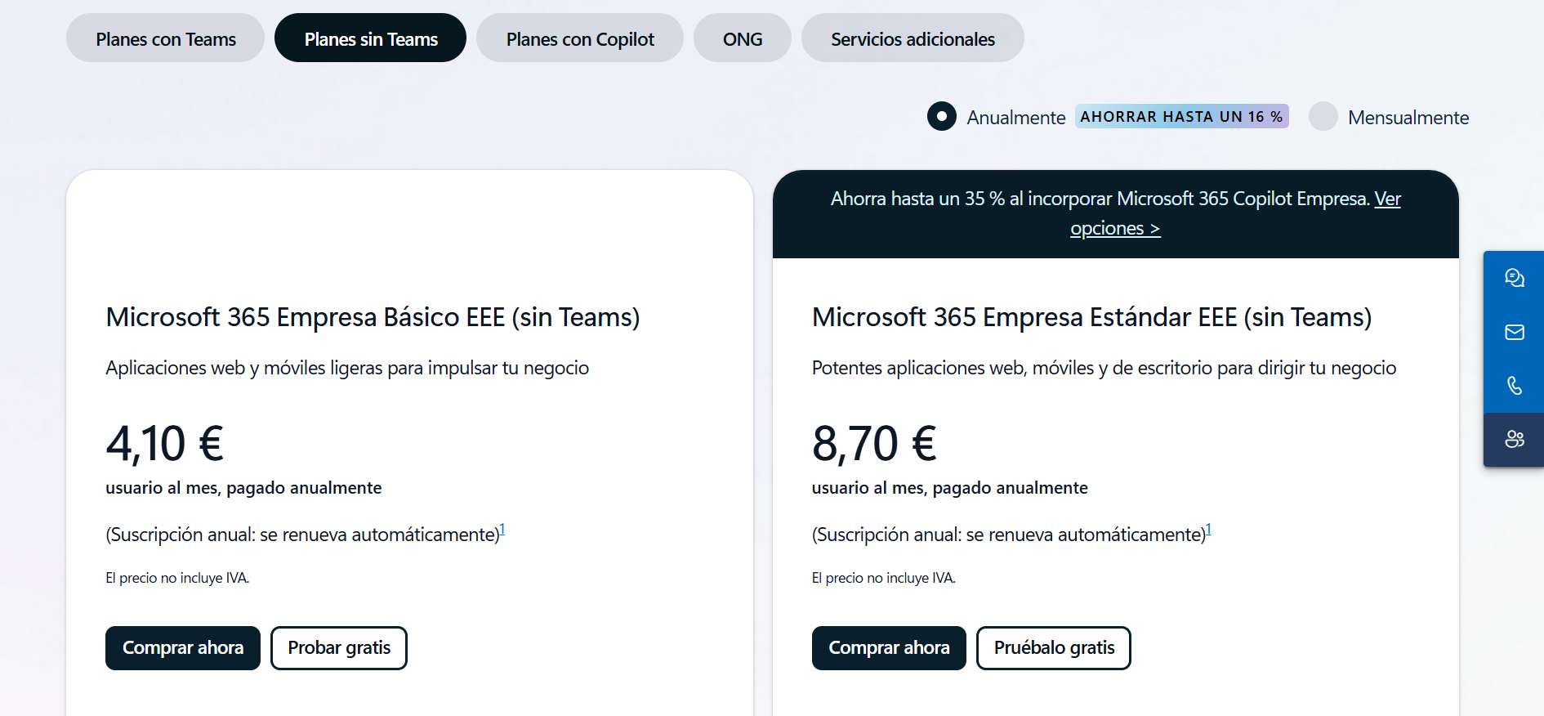Click the Microsoft 365 Empresa Básico EEE heading
The image size is (1544, 716).
[x=373, y=317]
